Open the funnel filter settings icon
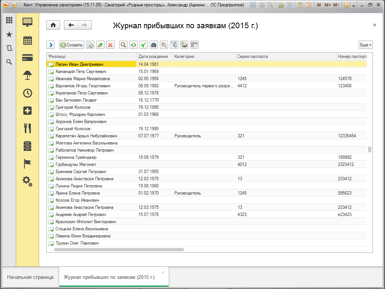Screen dimensions: 385x289 click(174, 45)
